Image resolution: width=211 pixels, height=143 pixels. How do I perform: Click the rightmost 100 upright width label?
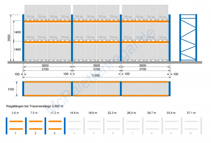click(x=176, y=74)
